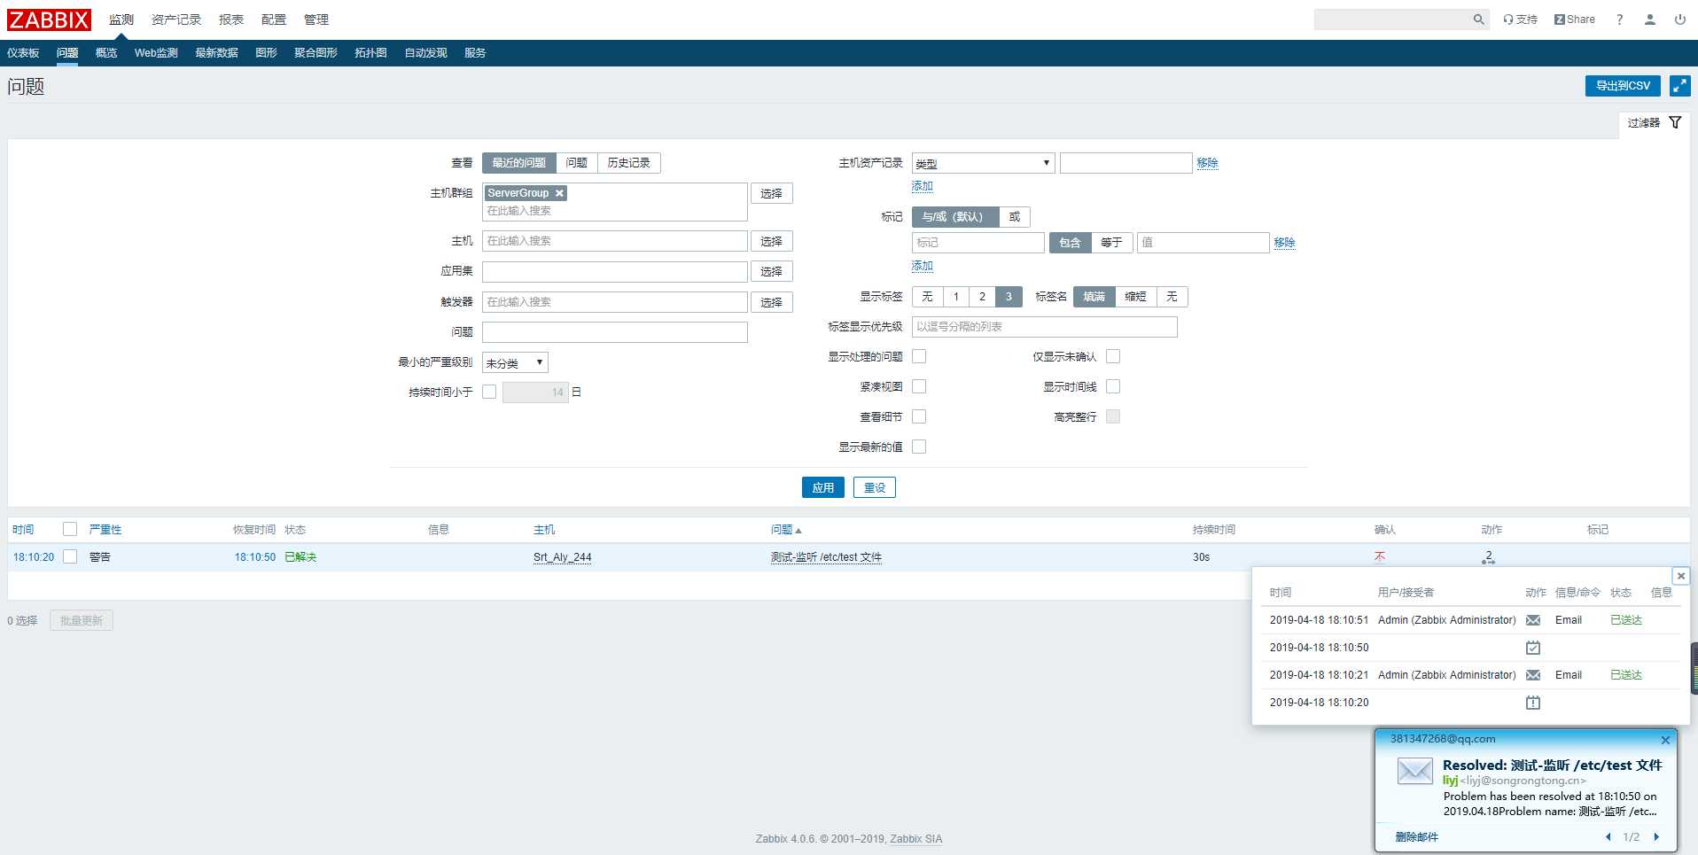
Task: Click 选择 button beside 触发器
Action: (771, 302)
